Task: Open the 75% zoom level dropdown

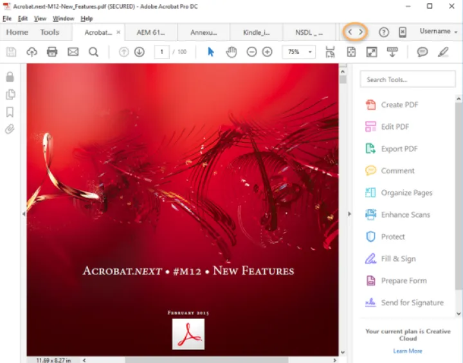Action: 311,52
